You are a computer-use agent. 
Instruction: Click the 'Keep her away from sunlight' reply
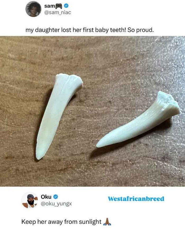point(61,222)
